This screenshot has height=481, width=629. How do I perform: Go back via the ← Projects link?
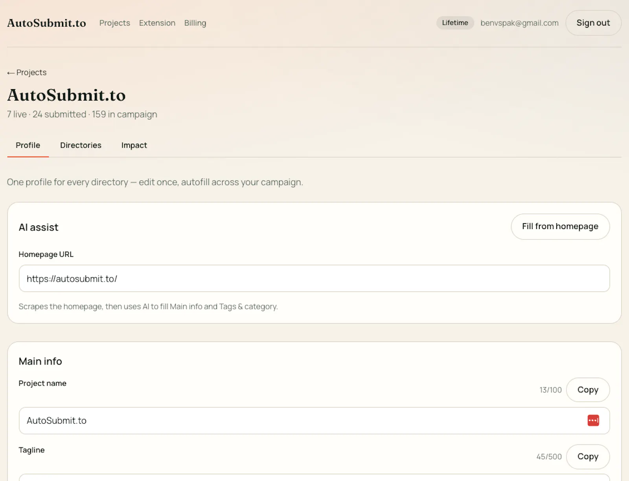point(27,73)
